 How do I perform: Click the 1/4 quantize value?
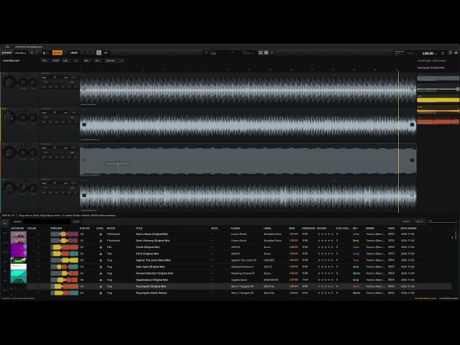tap(106, 52)
